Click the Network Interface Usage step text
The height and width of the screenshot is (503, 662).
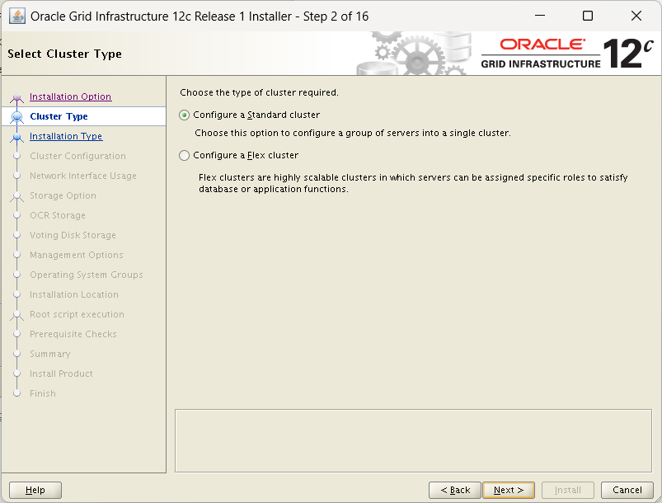pos(83,176)
